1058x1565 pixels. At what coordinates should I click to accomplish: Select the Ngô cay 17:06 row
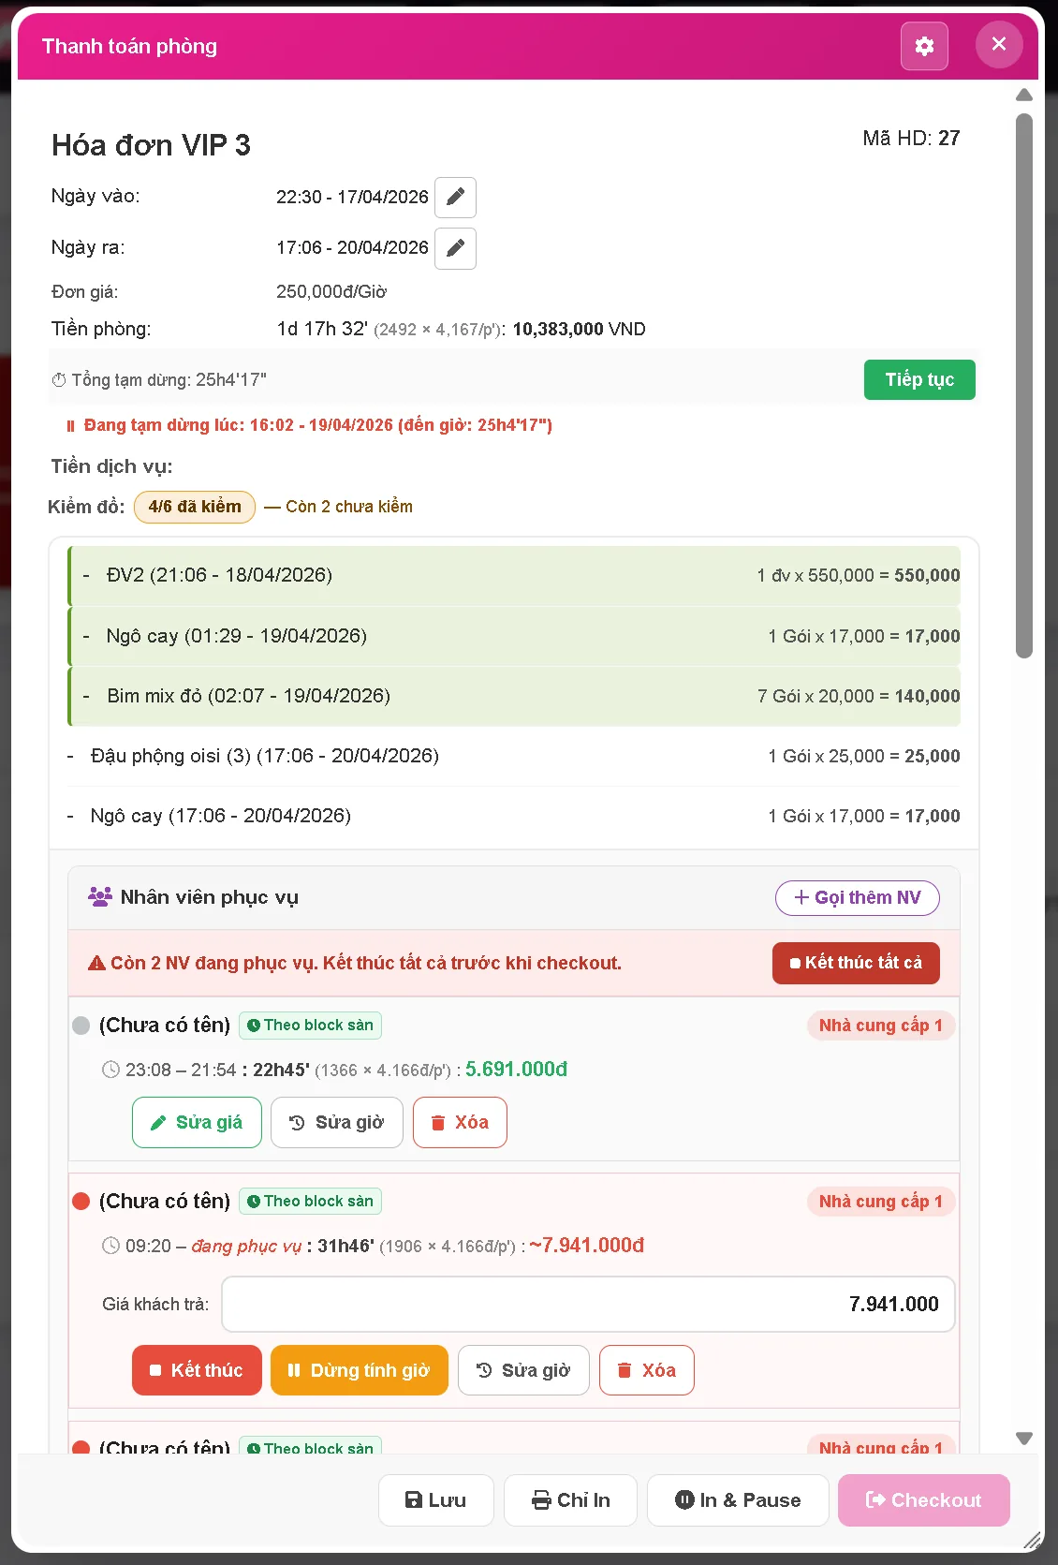tap(514, 816)
